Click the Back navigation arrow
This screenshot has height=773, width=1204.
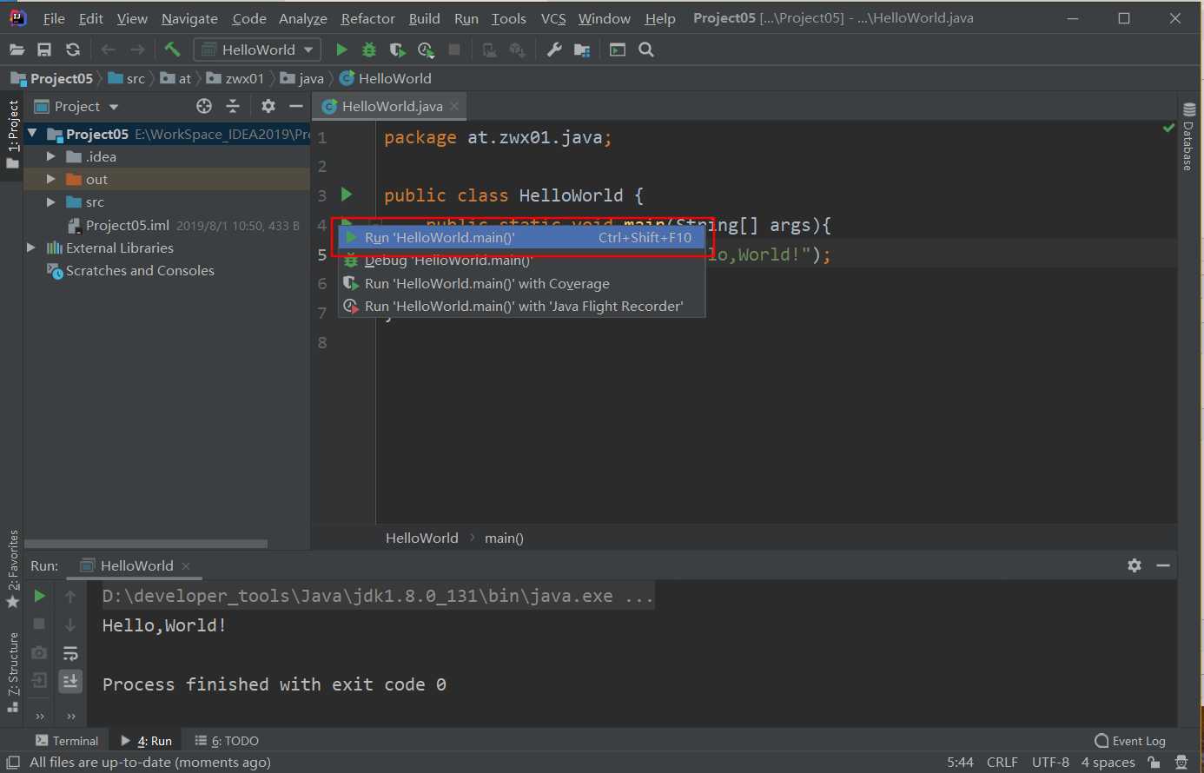(108, 50)
